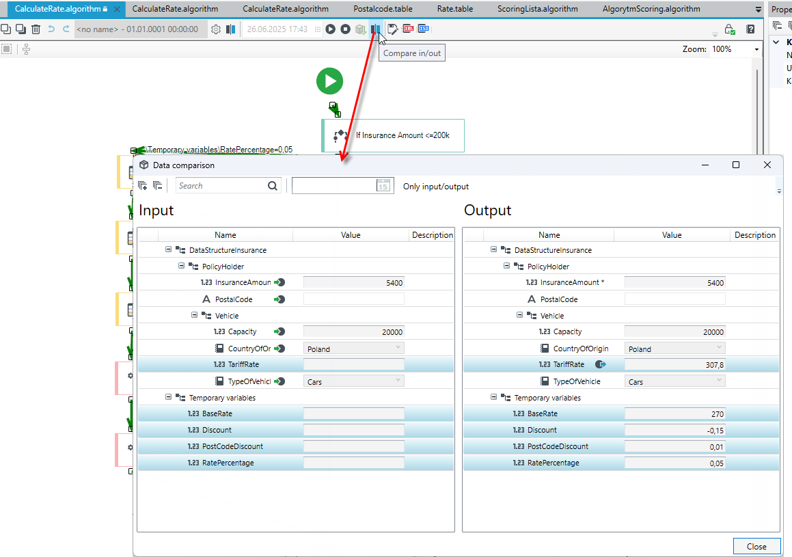
Task: Click the magnifier icon in Search box
Action: click(272, 186)
